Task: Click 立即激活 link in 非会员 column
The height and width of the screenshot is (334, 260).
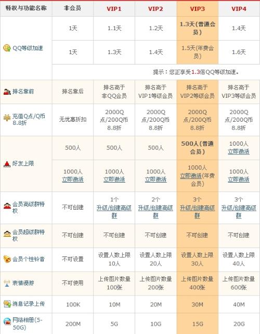Action: [73, 179]
